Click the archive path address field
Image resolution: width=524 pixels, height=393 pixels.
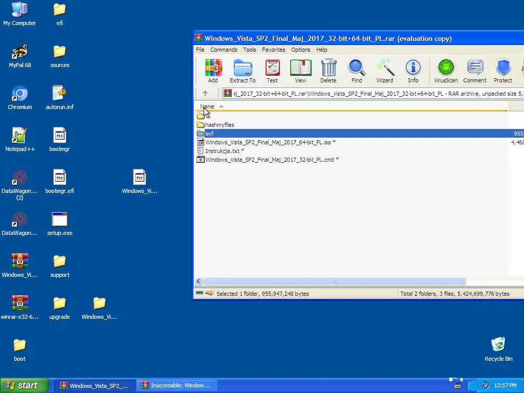pyautogui.click(x=373, y=93)
